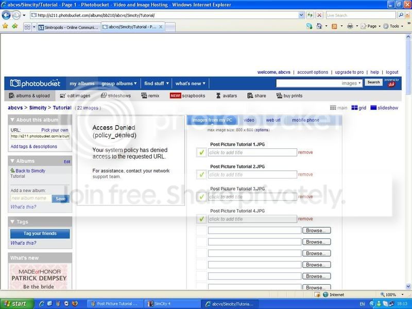Click the new album name field
This screenshot has height=309, width=412.
(31, 198)
